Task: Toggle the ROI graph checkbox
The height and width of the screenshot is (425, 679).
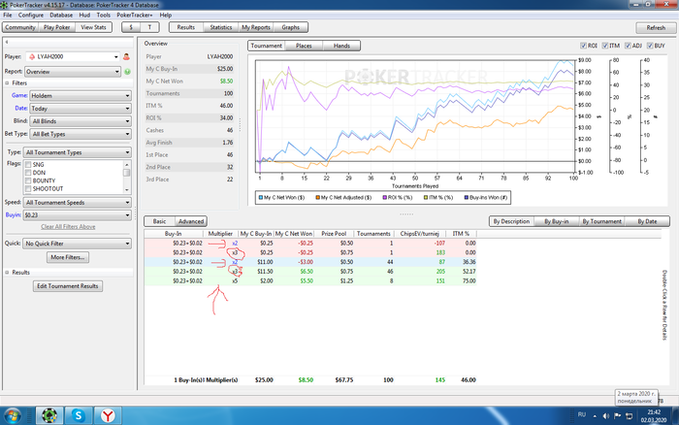Action: (x=583, y=46)
